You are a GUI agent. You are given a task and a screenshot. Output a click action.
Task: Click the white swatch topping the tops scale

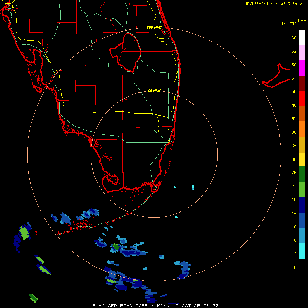coord(302,38)
